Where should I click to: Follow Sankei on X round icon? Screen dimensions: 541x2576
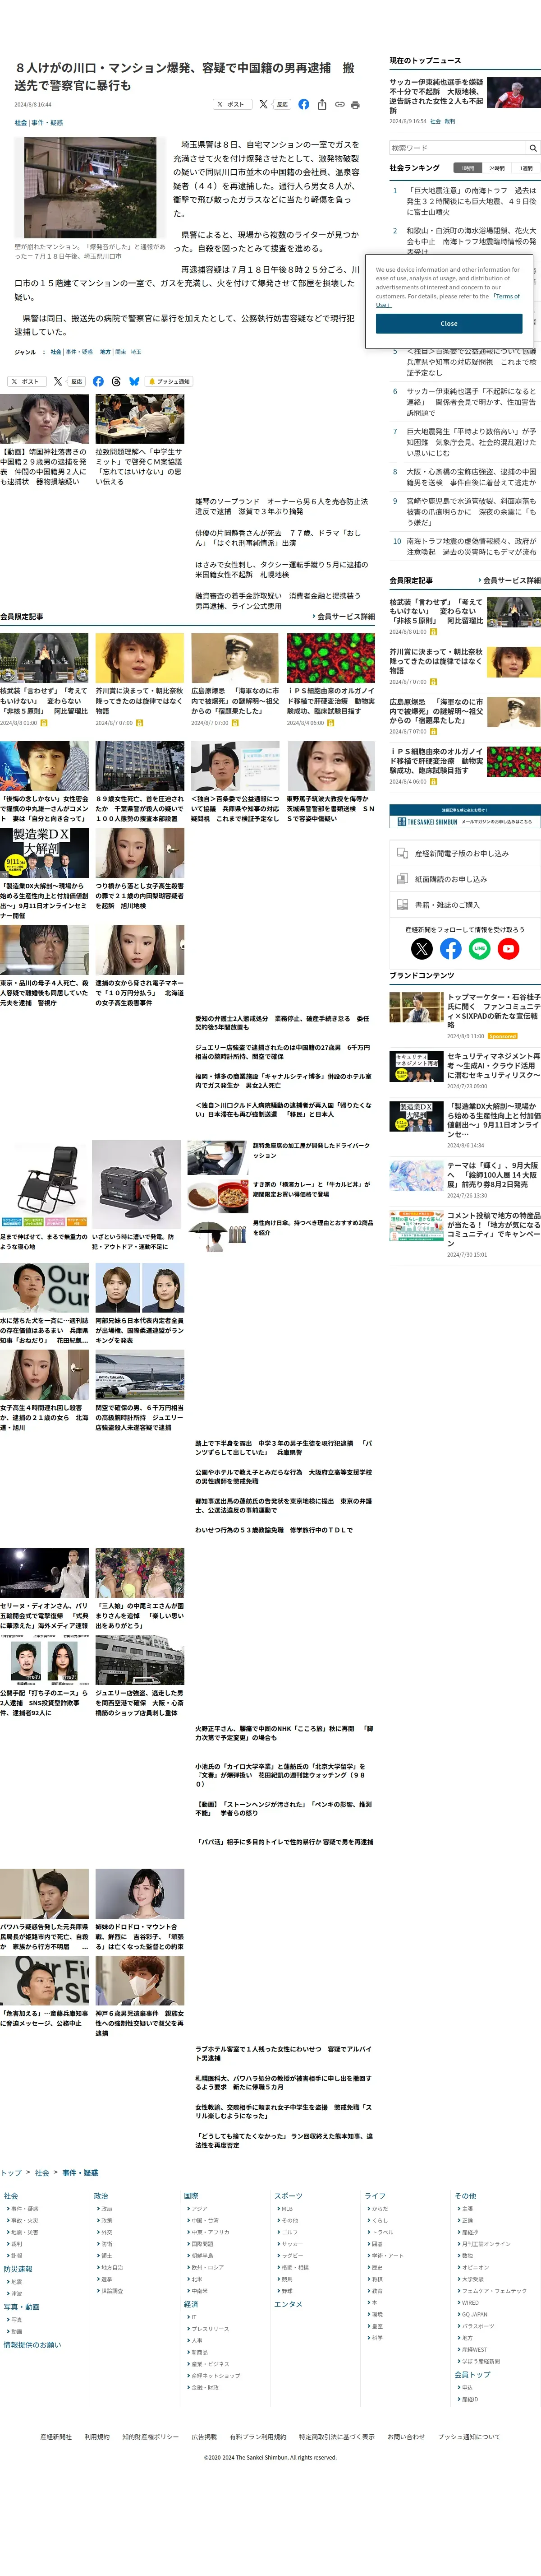422,949
